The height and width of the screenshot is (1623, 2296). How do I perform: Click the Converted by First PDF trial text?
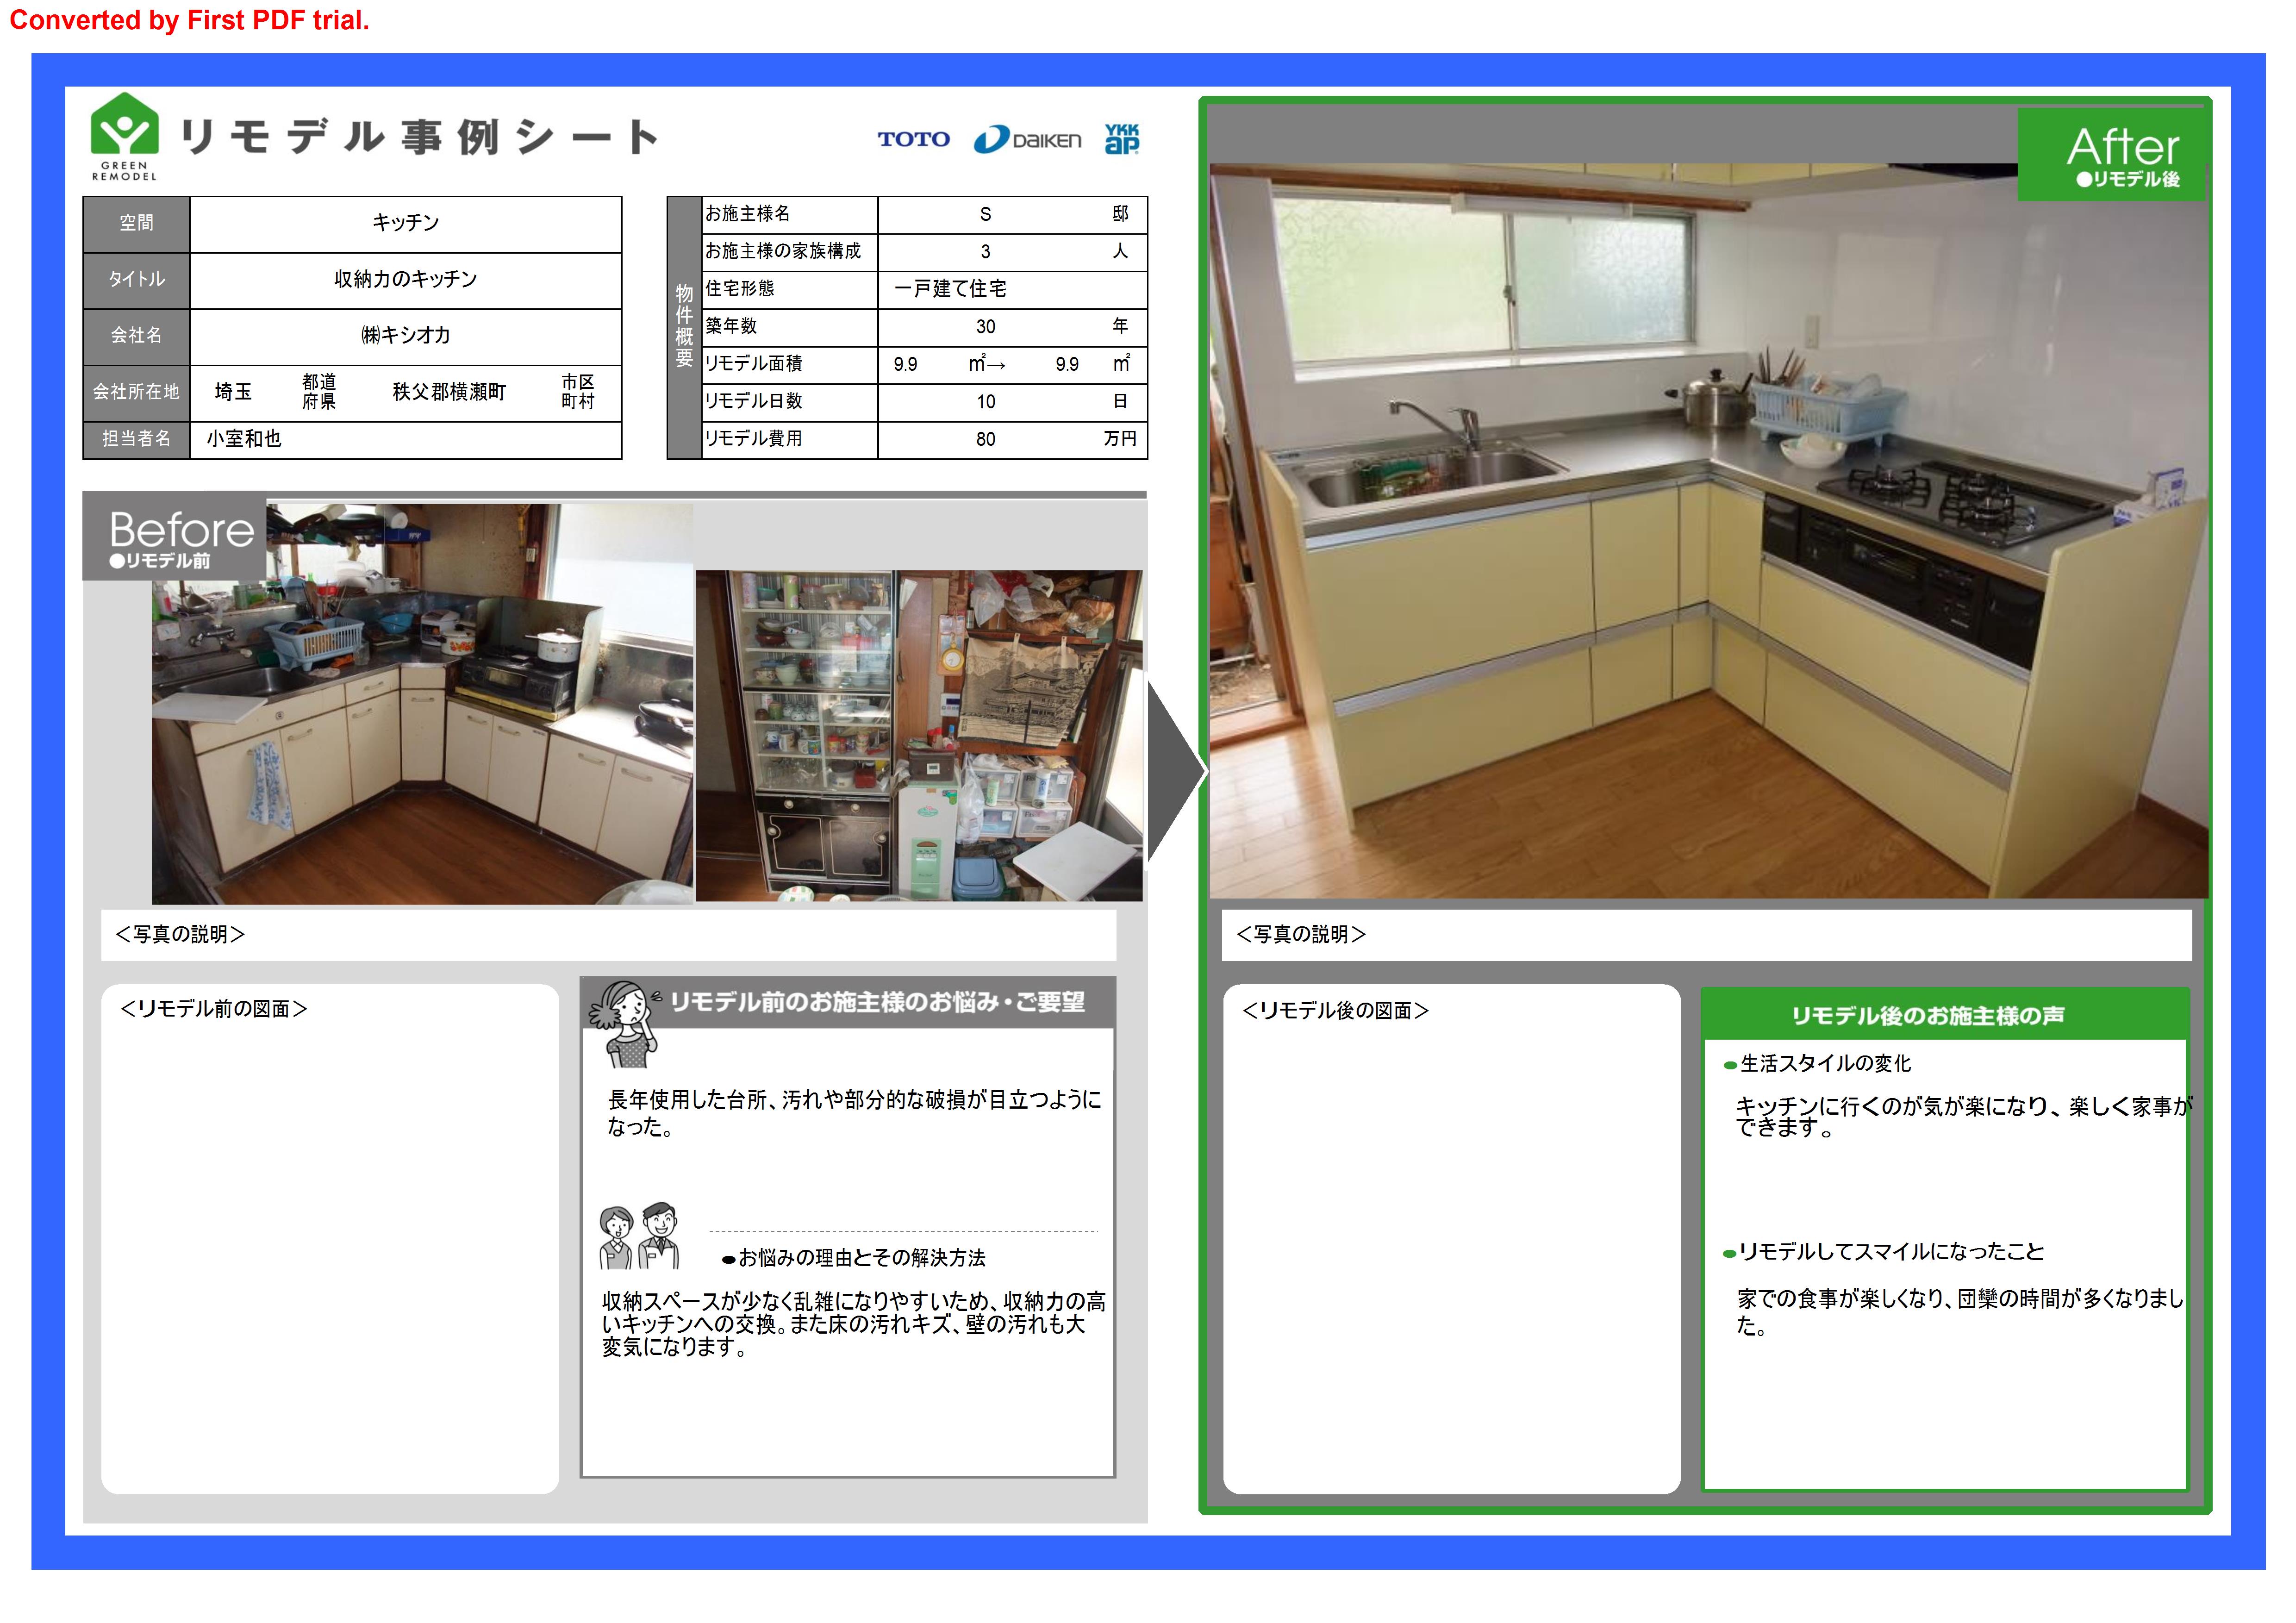[x=189, y=20]
